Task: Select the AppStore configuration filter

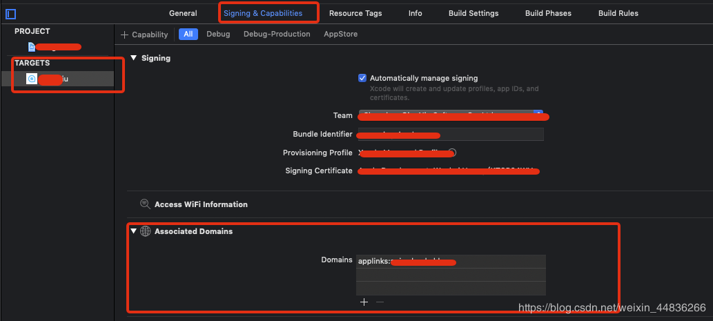Action: point(340,34)
